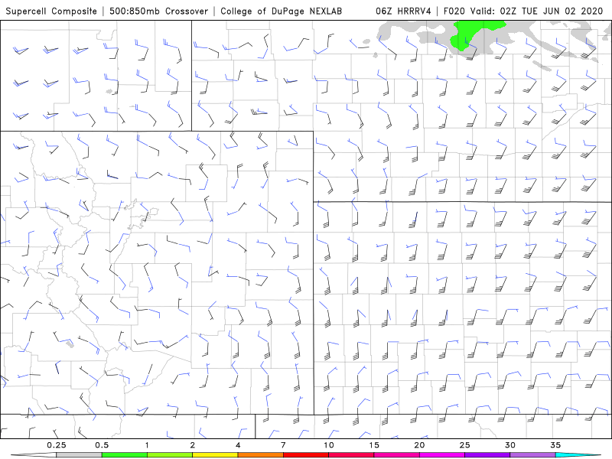
Task: Select the gray 0.25–0.5 legend swatch
Action: tap(79, 455)
